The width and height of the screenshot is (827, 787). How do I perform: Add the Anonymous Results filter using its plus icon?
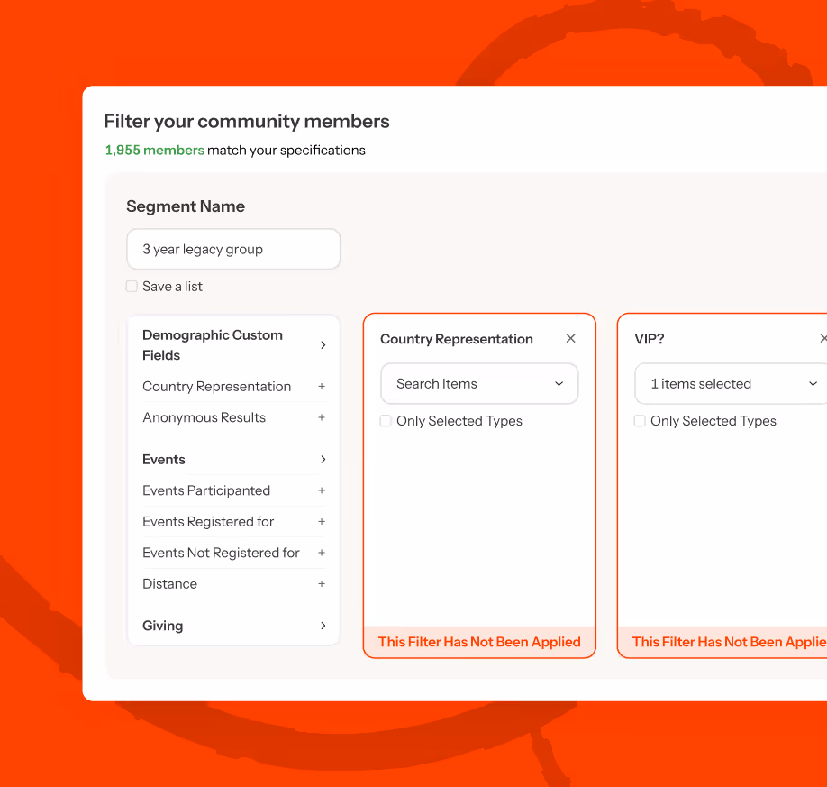coord(322,417)
